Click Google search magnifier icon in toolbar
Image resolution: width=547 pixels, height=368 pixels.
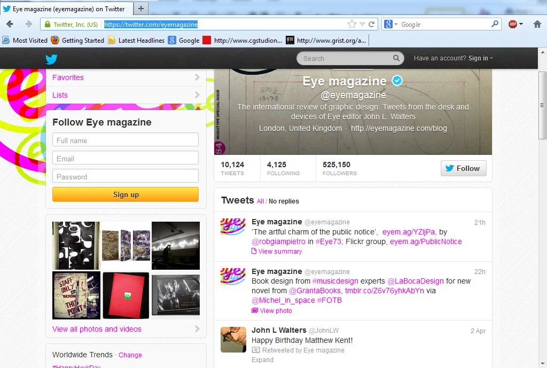495,24
